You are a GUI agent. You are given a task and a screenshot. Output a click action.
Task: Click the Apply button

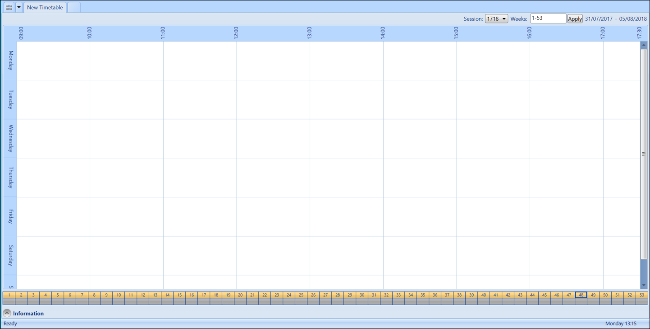coord(575,19)
